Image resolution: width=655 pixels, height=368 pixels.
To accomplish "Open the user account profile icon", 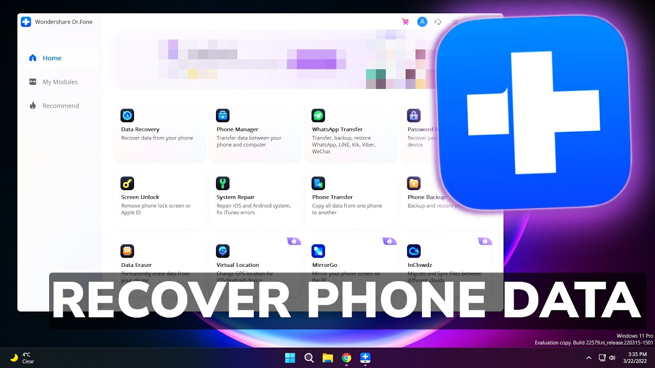I will tap(422, 22).
